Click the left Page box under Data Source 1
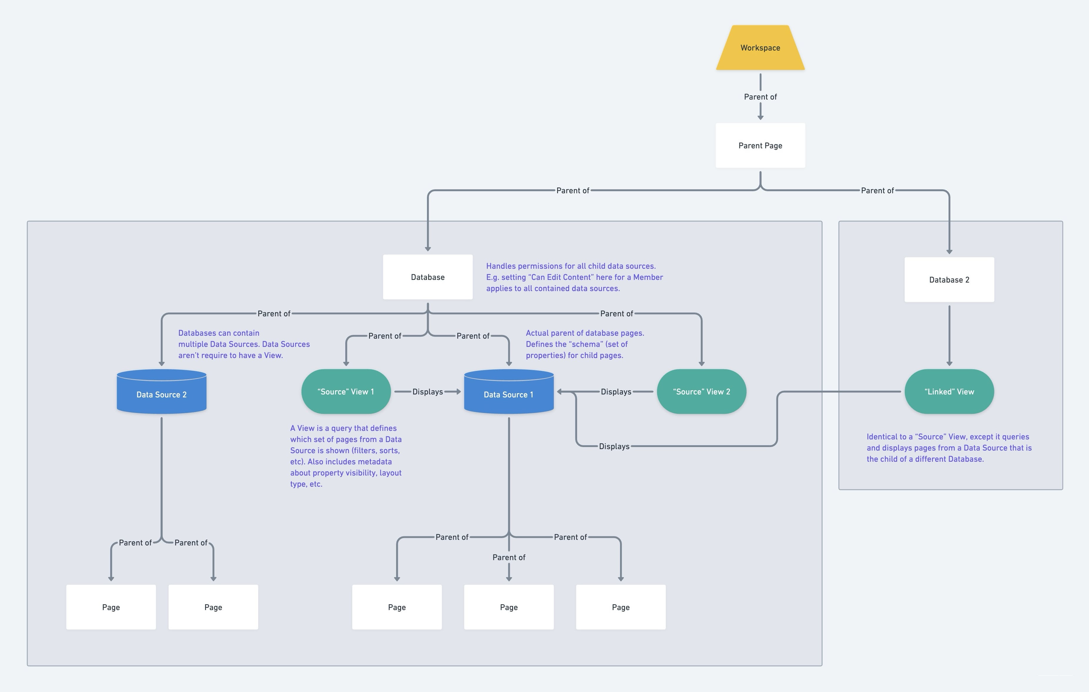Image resolution: width=1089 pixels, height=692 pixels. pyautogui.click(x=397, y=607)
